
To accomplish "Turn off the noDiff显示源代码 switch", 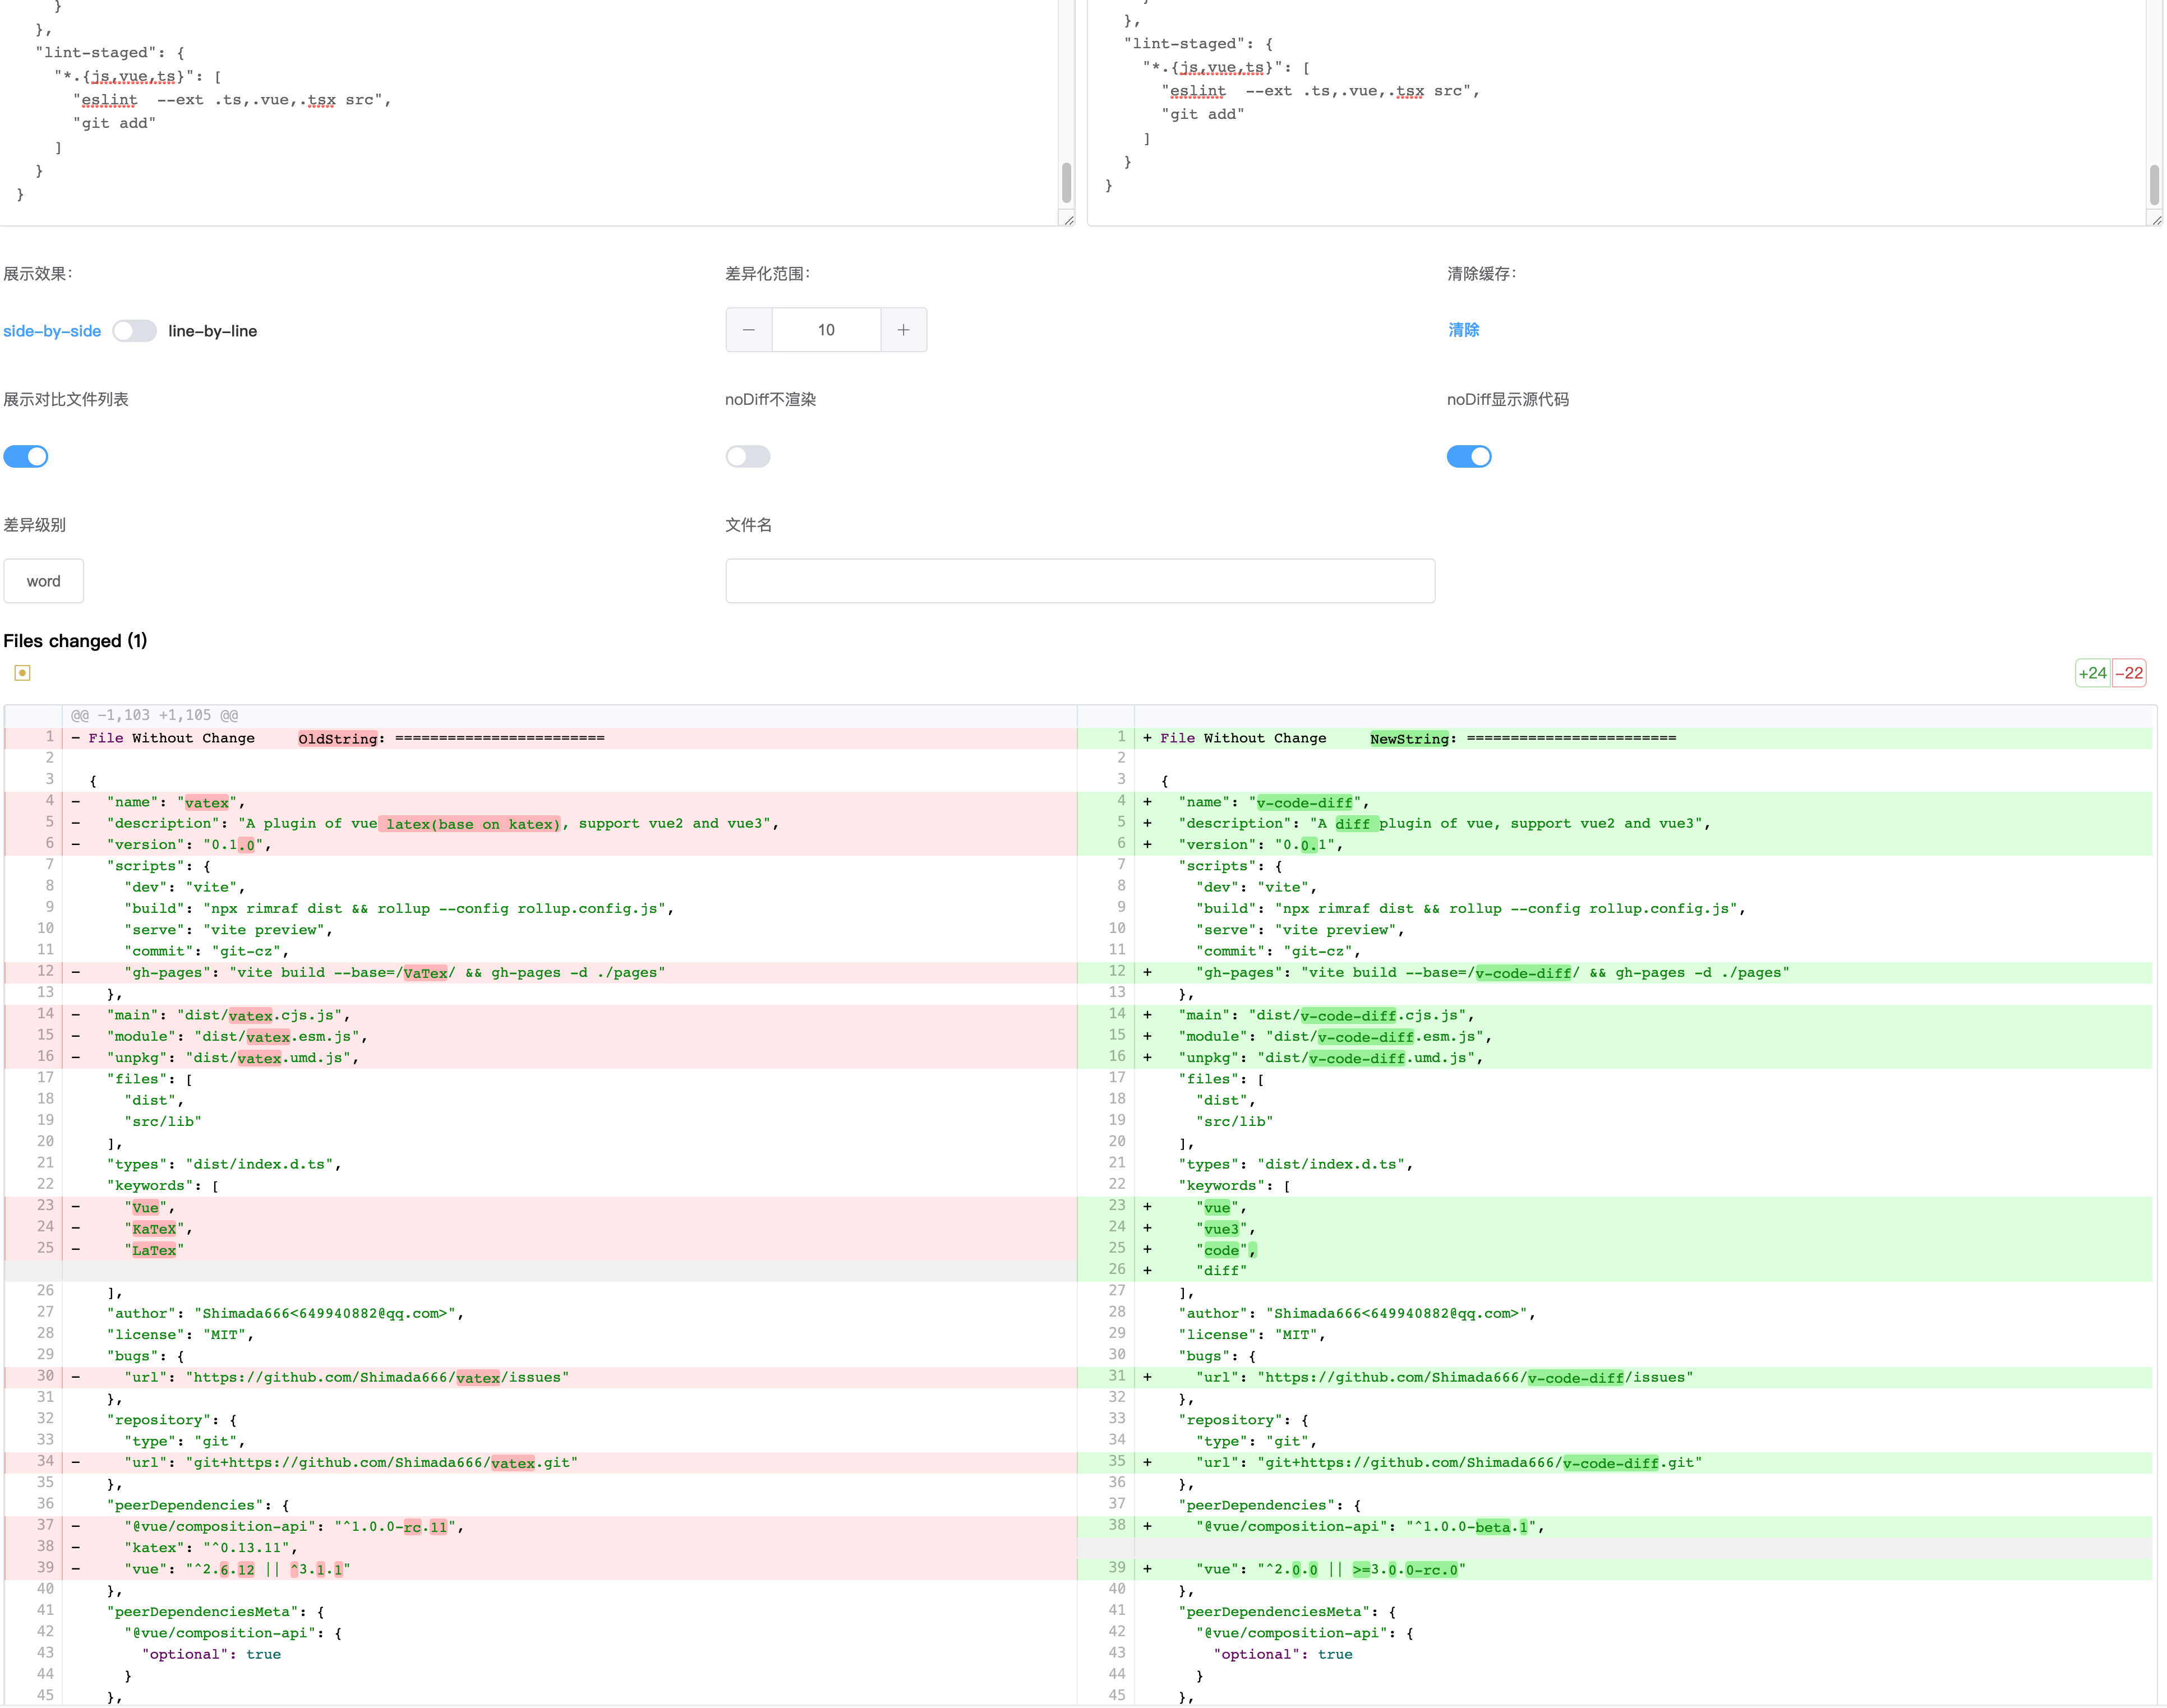I will tap(1468, 457).
